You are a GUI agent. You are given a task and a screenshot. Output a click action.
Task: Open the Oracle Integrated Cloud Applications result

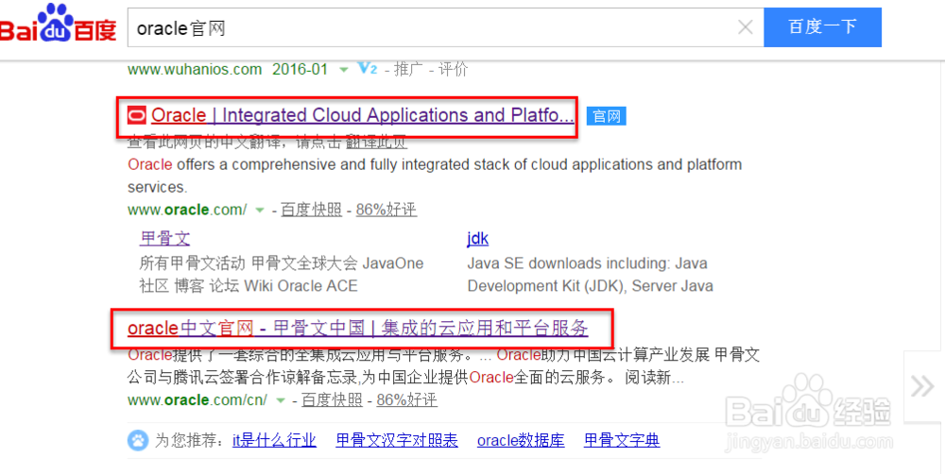[x=362, y=114]
